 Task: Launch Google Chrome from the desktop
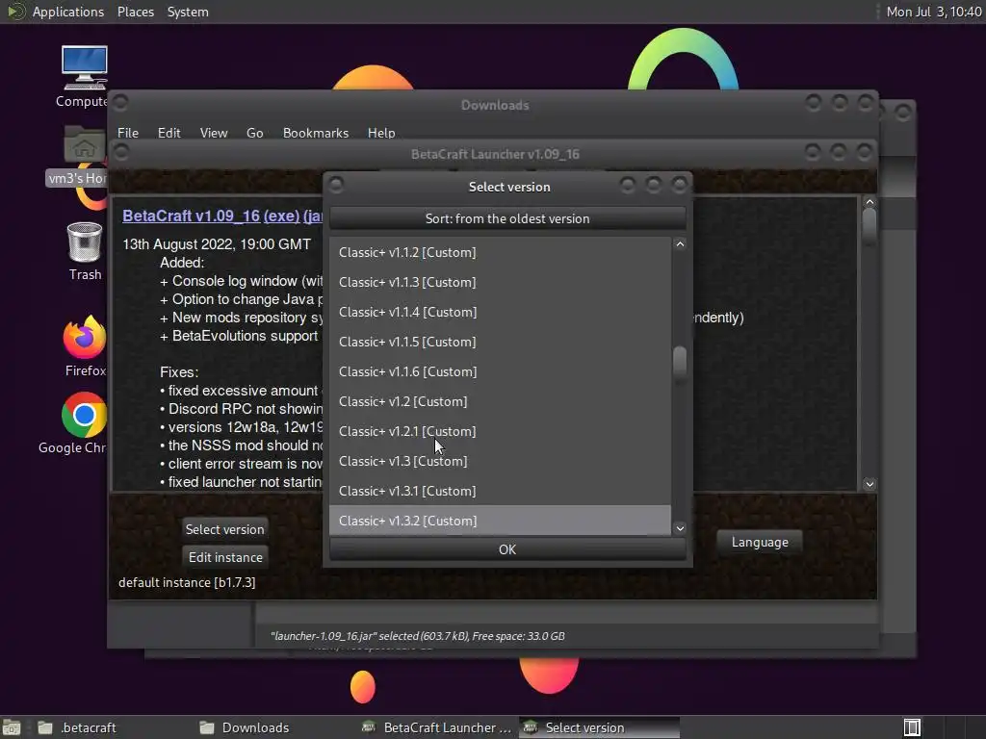pos(84,415)
